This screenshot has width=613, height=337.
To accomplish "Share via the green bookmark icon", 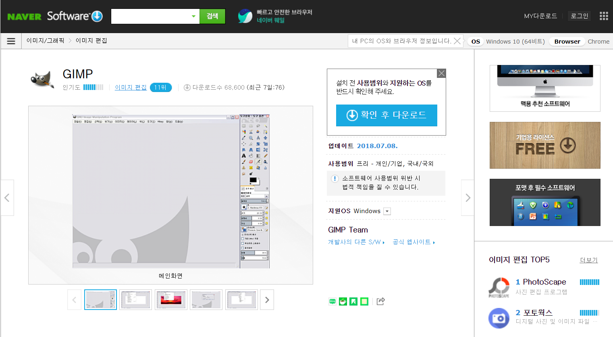I will (x=353, y=301).
